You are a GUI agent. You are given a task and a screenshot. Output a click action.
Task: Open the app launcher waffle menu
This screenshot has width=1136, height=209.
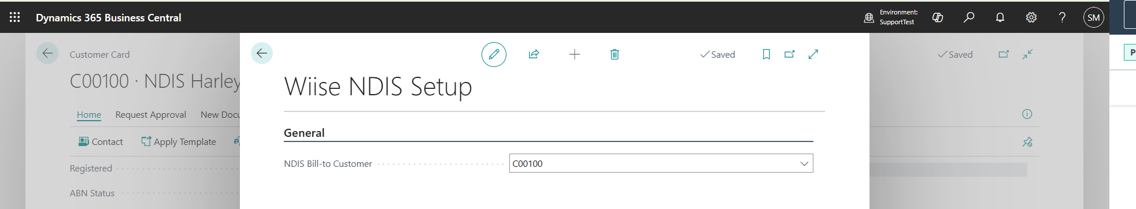(x=15, y=17)
